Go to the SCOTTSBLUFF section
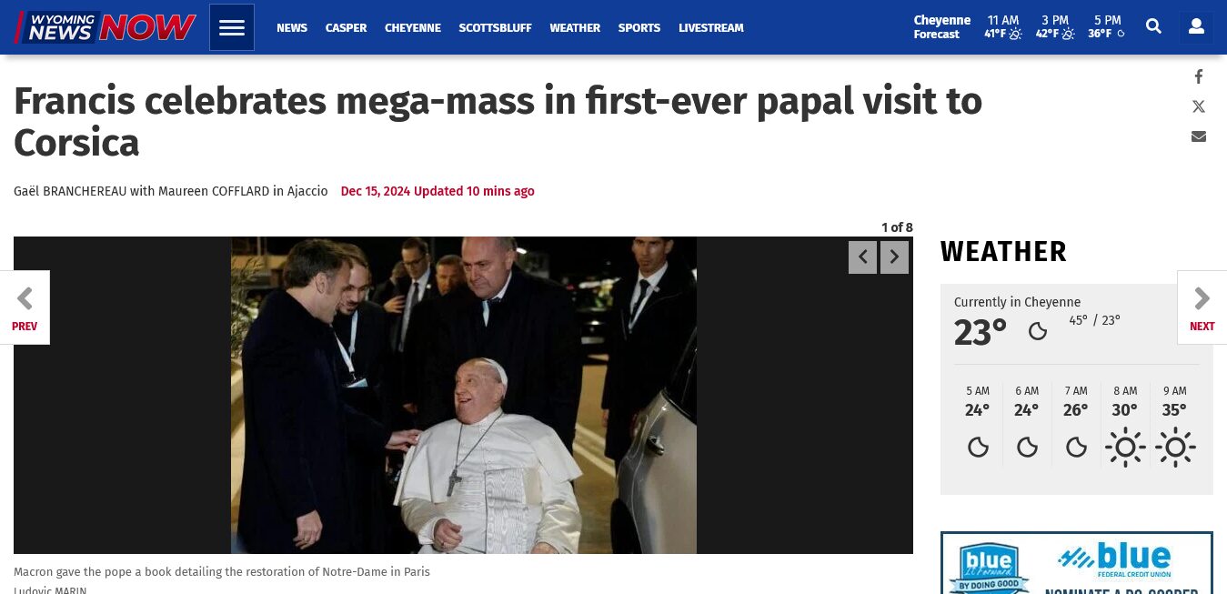Viewport: 1227px width, 594px height. [x=495, y=28]
